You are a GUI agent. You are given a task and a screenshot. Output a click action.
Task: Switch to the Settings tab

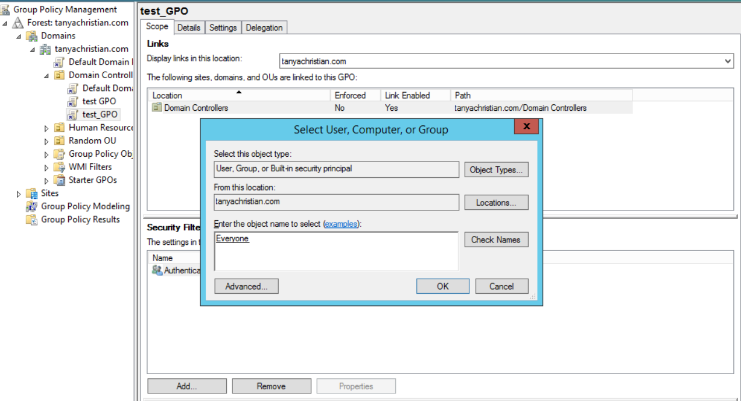[223, 27]
